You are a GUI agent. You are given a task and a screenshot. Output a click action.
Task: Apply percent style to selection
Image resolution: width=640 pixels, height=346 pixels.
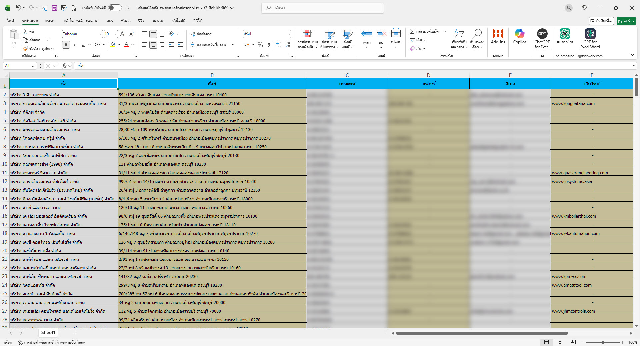coord(260,45)
